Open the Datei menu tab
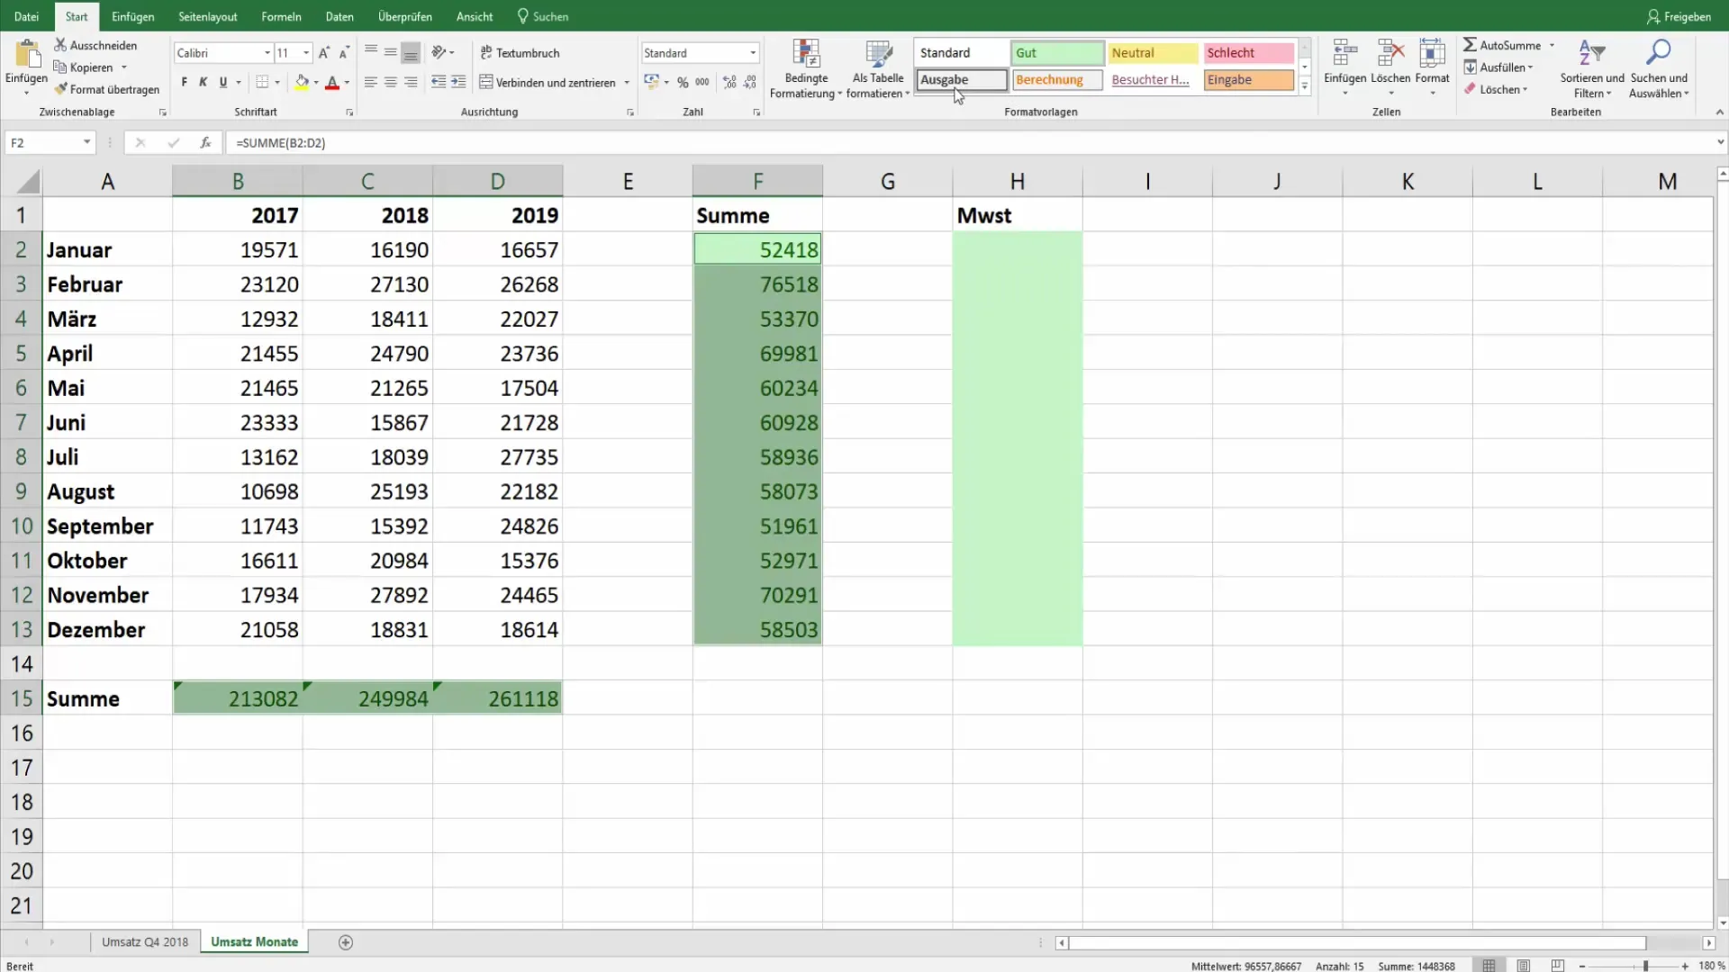Image resolution: width=1729 pixels, height=972 pixels. tap(26, 16)
